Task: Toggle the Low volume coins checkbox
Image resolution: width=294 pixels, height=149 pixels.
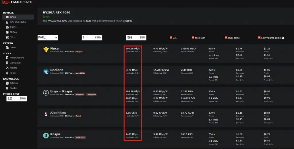Action: [259, 38]
